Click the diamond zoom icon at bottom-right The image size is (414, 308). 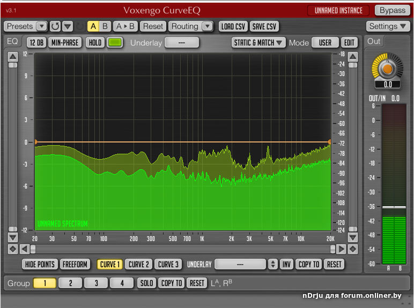(x=352, y=249)
